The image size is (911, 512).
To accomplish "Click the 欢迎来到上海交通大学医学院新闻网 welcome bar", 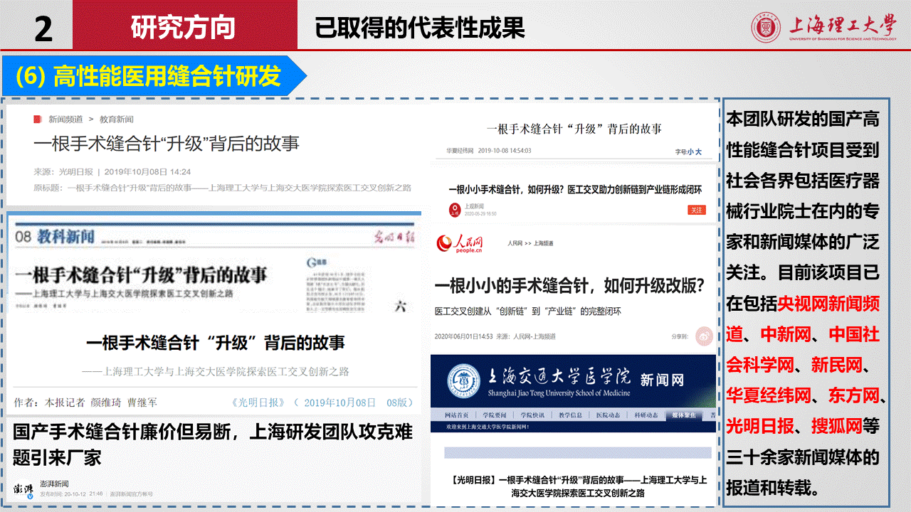I will (x=573, y=428).
